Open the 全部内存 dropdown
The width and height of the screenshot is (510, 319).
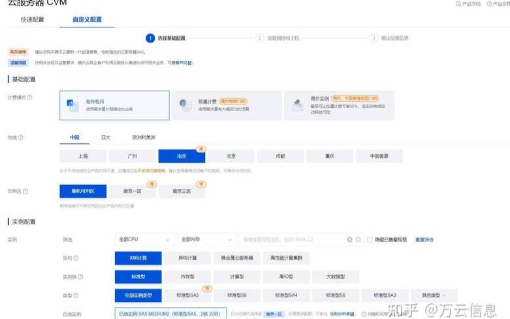(x=207, y=239)
